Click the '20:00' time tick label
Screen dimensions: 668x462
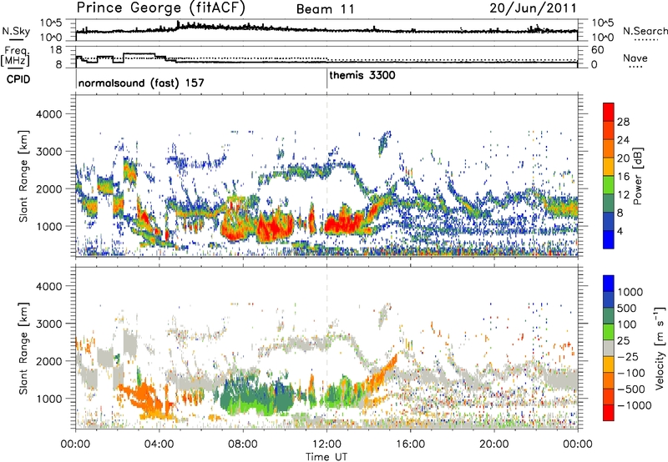tap(494, 444)
